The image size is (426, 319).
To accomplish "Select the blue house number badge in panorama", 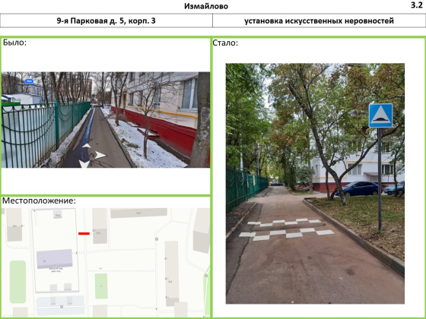I will tap(29, 81).
